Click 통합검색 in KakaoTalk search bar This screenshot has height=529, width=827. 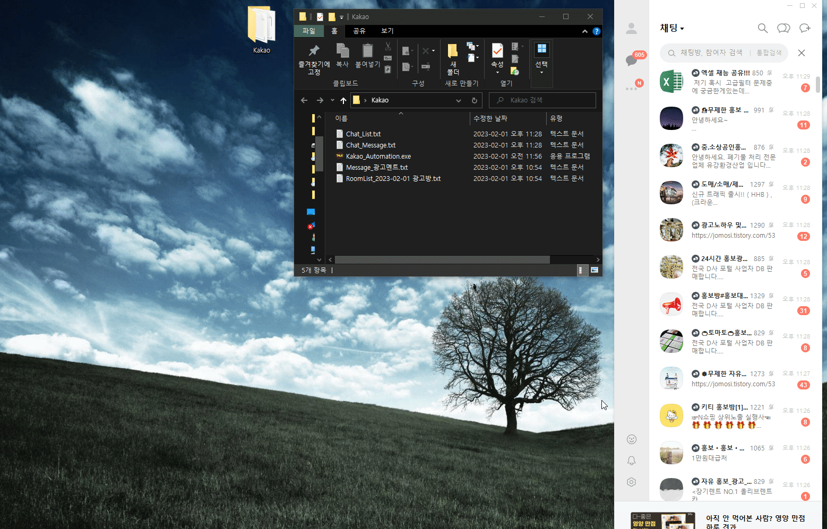769,53
